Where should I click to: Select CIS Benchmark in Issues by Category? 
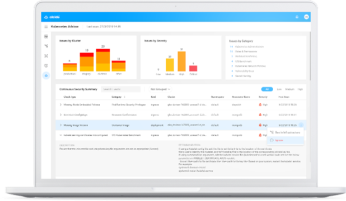pos(243,61)
